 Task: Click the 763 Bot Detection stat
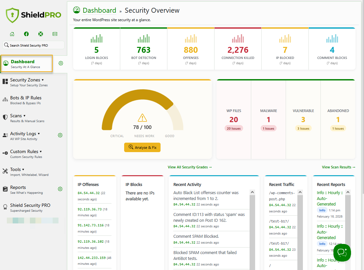click(x=144, y=50)
